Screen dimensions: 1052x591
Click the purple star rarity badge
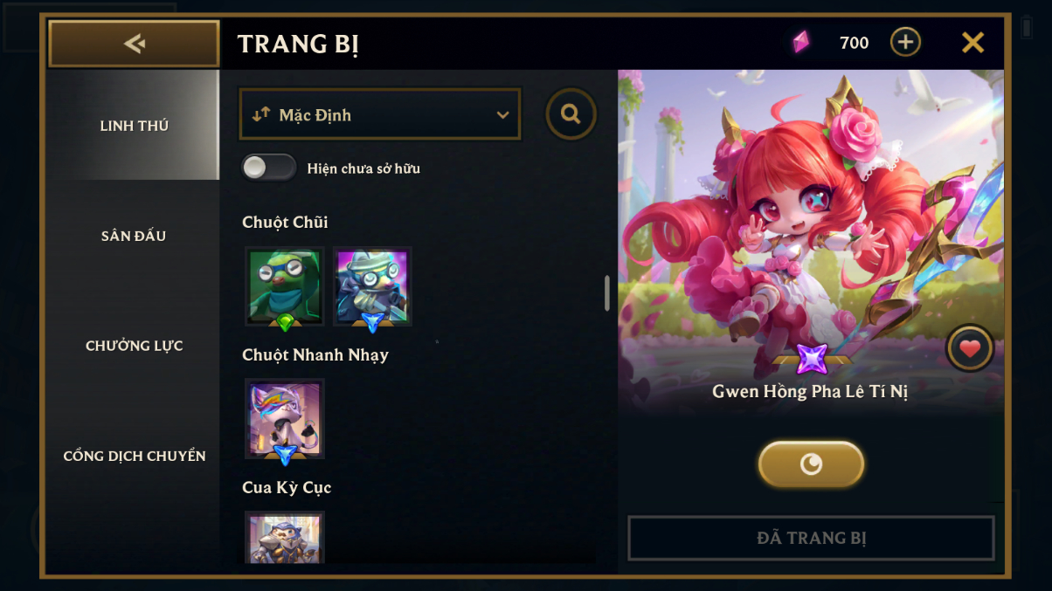click(x=812, y=359)
